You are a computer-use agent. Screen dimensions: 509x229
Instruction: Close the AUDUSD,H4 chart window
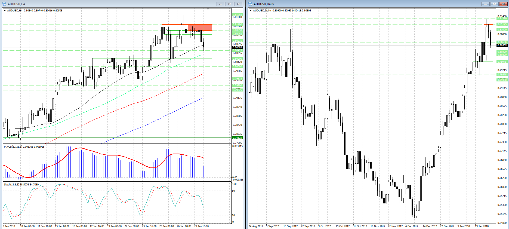click(x=239, y=4)
